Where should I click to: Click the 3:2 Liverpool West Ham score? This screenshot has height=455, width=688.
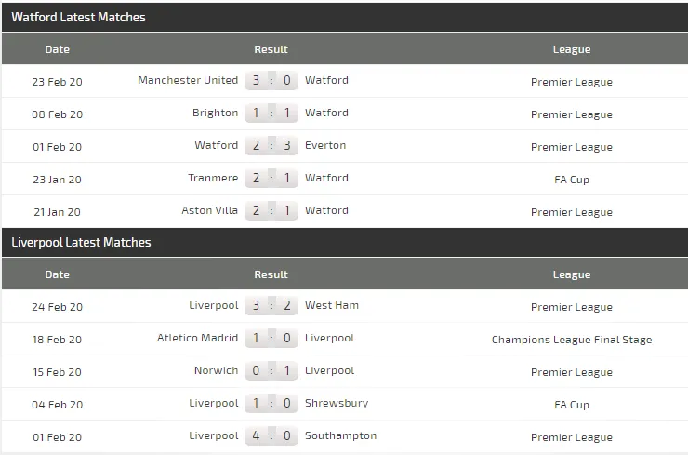tap(271, 306)
